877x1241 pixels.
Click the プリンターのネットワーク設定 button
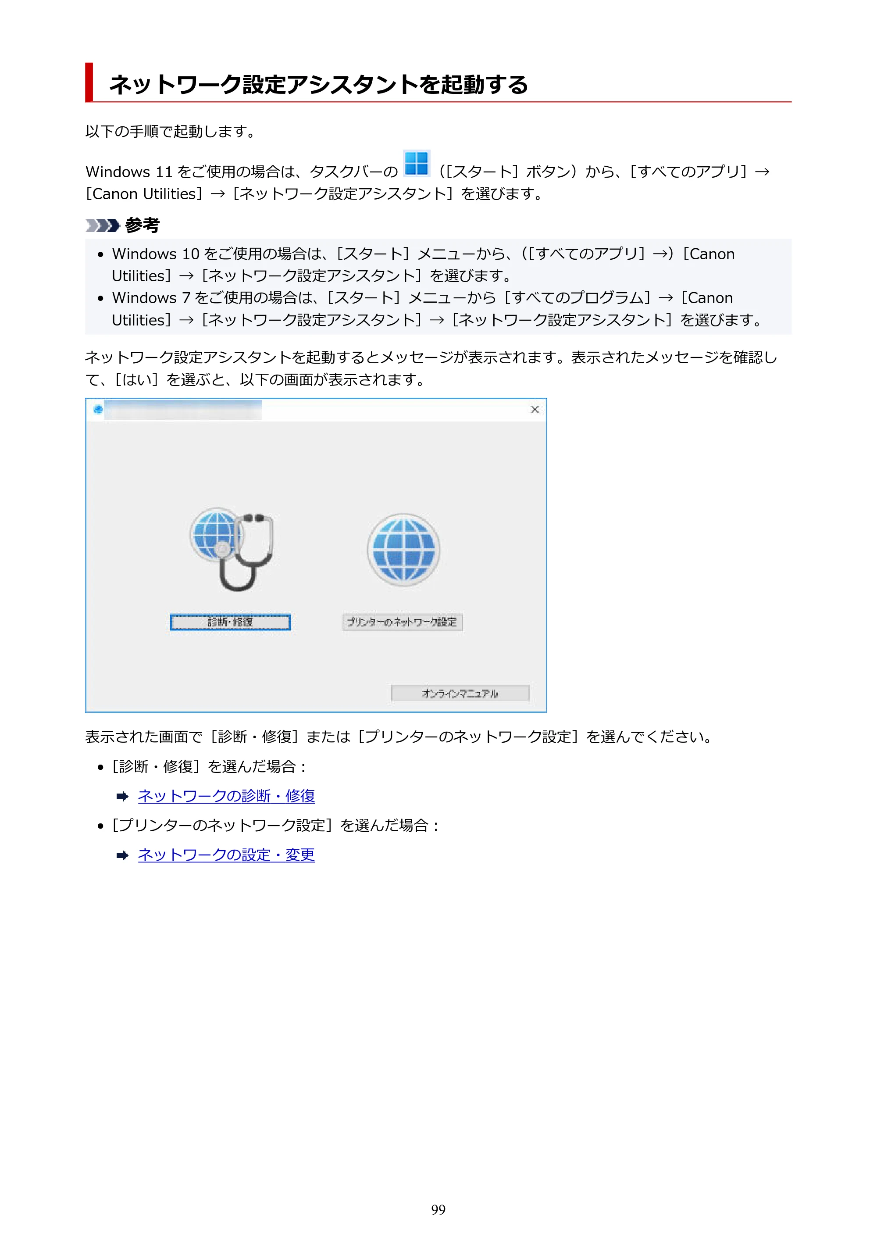[x=402, y=622]
